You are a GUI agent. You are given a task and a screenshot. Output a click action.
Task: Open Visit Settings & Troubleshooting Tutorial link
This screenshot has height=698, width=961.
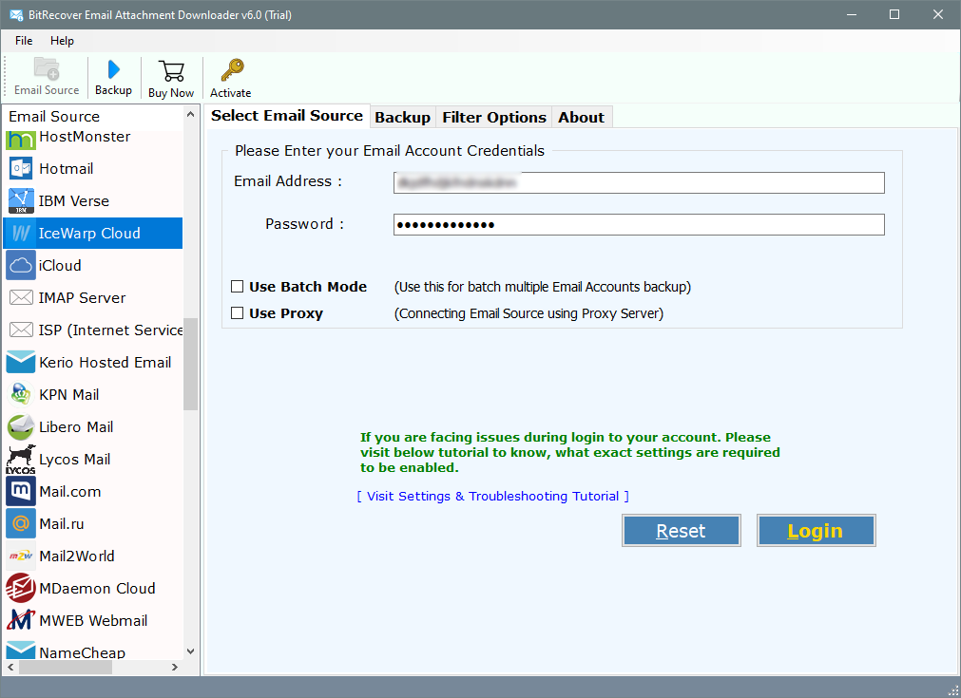(492, 496)
